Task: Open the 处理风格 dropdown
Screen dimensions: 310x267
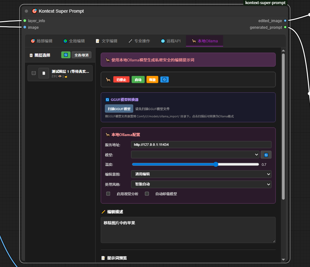Action: coord(201,184)
